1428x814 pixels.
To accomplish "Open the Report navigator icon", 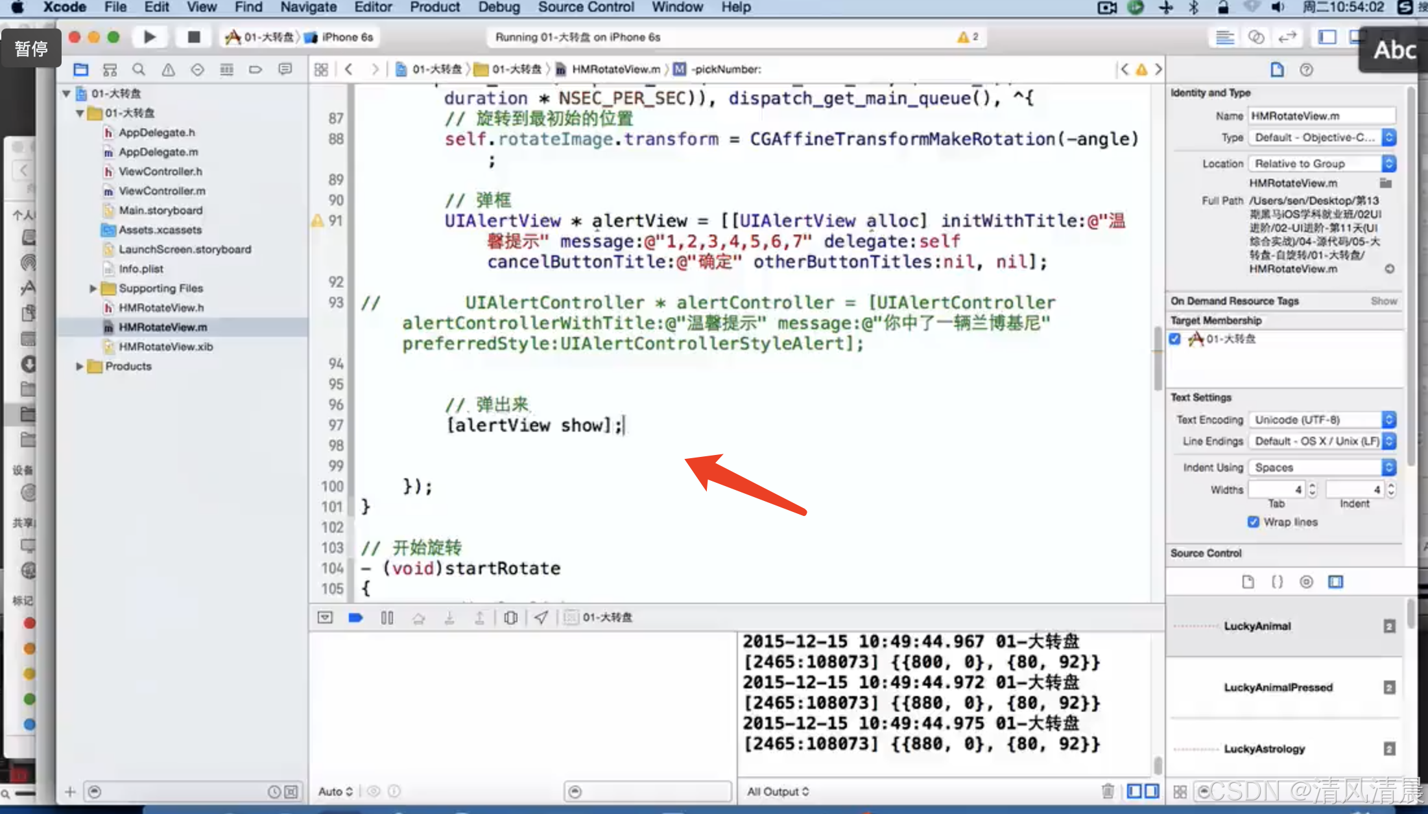I will [x=285, y=69].
